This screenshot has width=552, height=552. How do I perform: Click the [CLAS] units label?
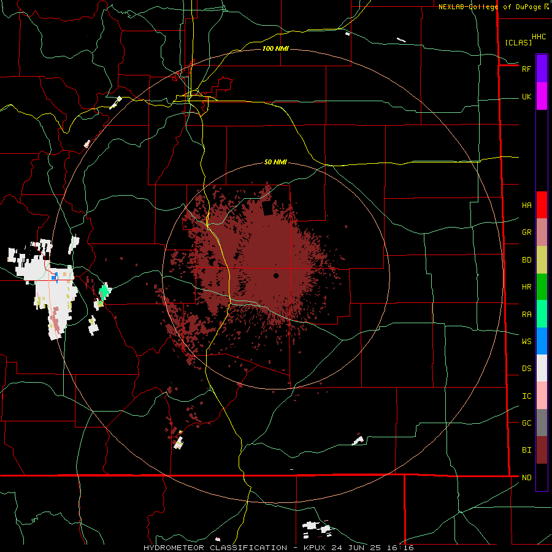[518, 42]
